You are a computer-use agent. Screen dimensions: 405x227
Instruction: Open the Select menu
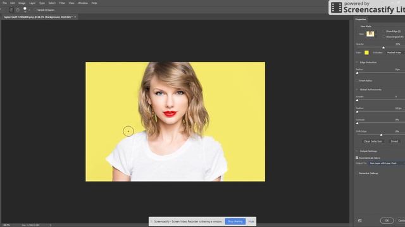pyautogui.click(x=52, y=3)
